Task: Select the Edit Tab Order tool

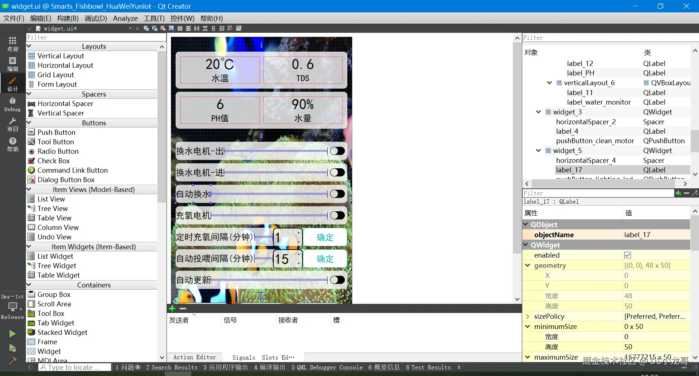Action: (x=171, y=28)
